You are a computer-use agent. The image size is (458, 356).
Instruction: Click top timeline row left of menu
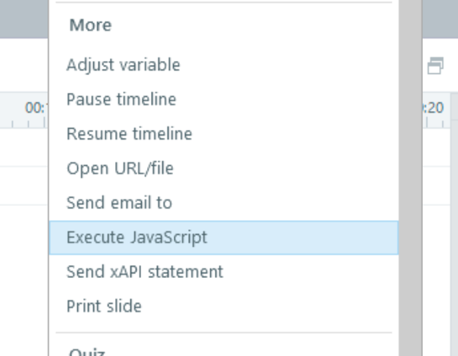(x=24, y=147)
